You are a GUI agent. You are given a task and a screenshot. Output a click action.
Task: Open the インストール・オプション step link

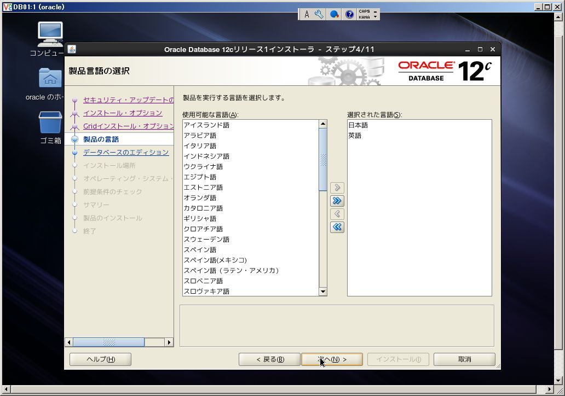tap(123, 113)
